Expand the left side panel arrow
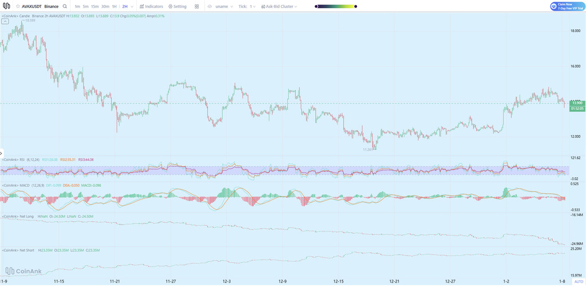Screen dimensions: 586x286 pyautogui.click(x=2, y=154)
